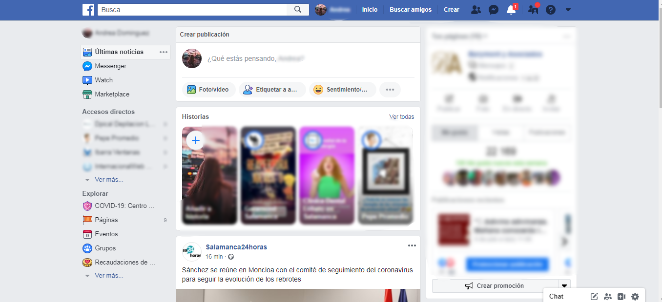
Task: Open the quick help question mark icon
Action: [551, 10]
